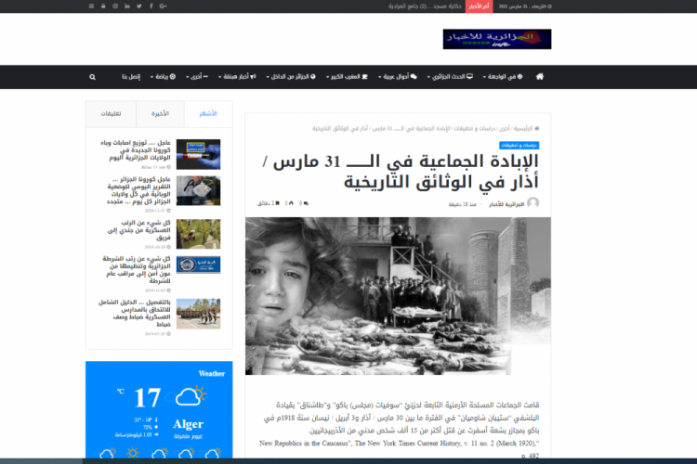Click the home icon in the navigation bar
This screenshot has height=464, width=697.
(x=540, y=76)
